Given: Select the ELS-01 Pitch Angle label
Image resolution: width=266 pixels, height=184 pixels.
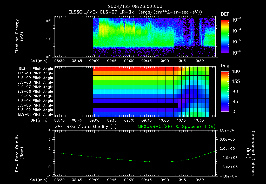Looking at the screenshot, I should 36,114.
